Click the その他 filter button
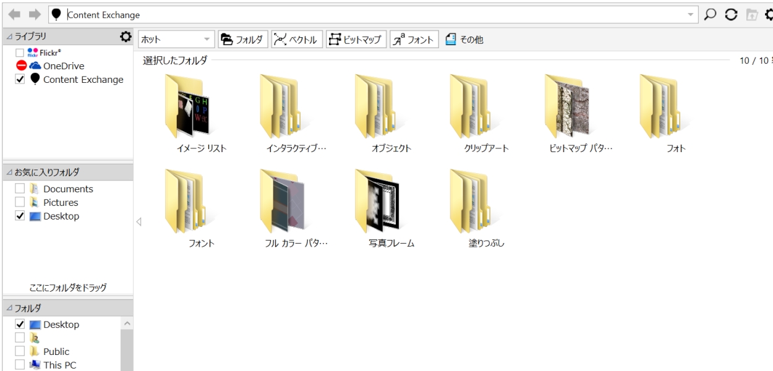This screenshot has height=371, width=773. (x=464, y=40)
